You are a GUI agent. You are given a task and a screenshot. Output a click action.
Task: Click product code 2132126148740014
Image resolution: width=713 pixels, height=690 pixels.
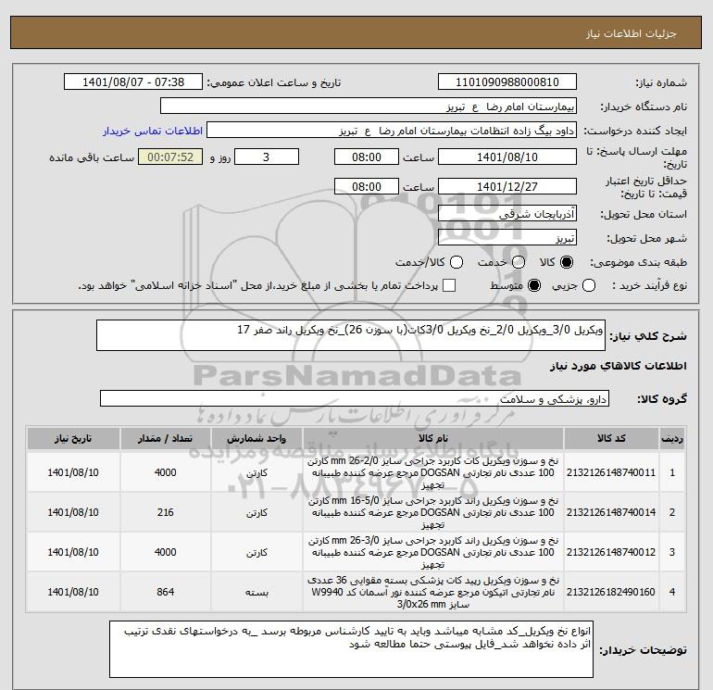point(611,512)
